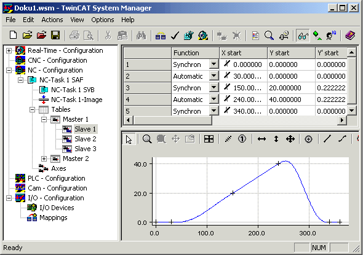Viewport: 363px width, 255px height.
Task: Click the Activate Configuration icon
Action: click(x=189, y=36)
